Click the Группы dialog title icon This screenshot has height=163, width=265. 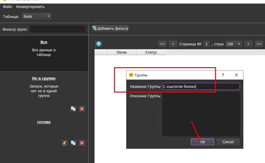(x=131, y=75)
